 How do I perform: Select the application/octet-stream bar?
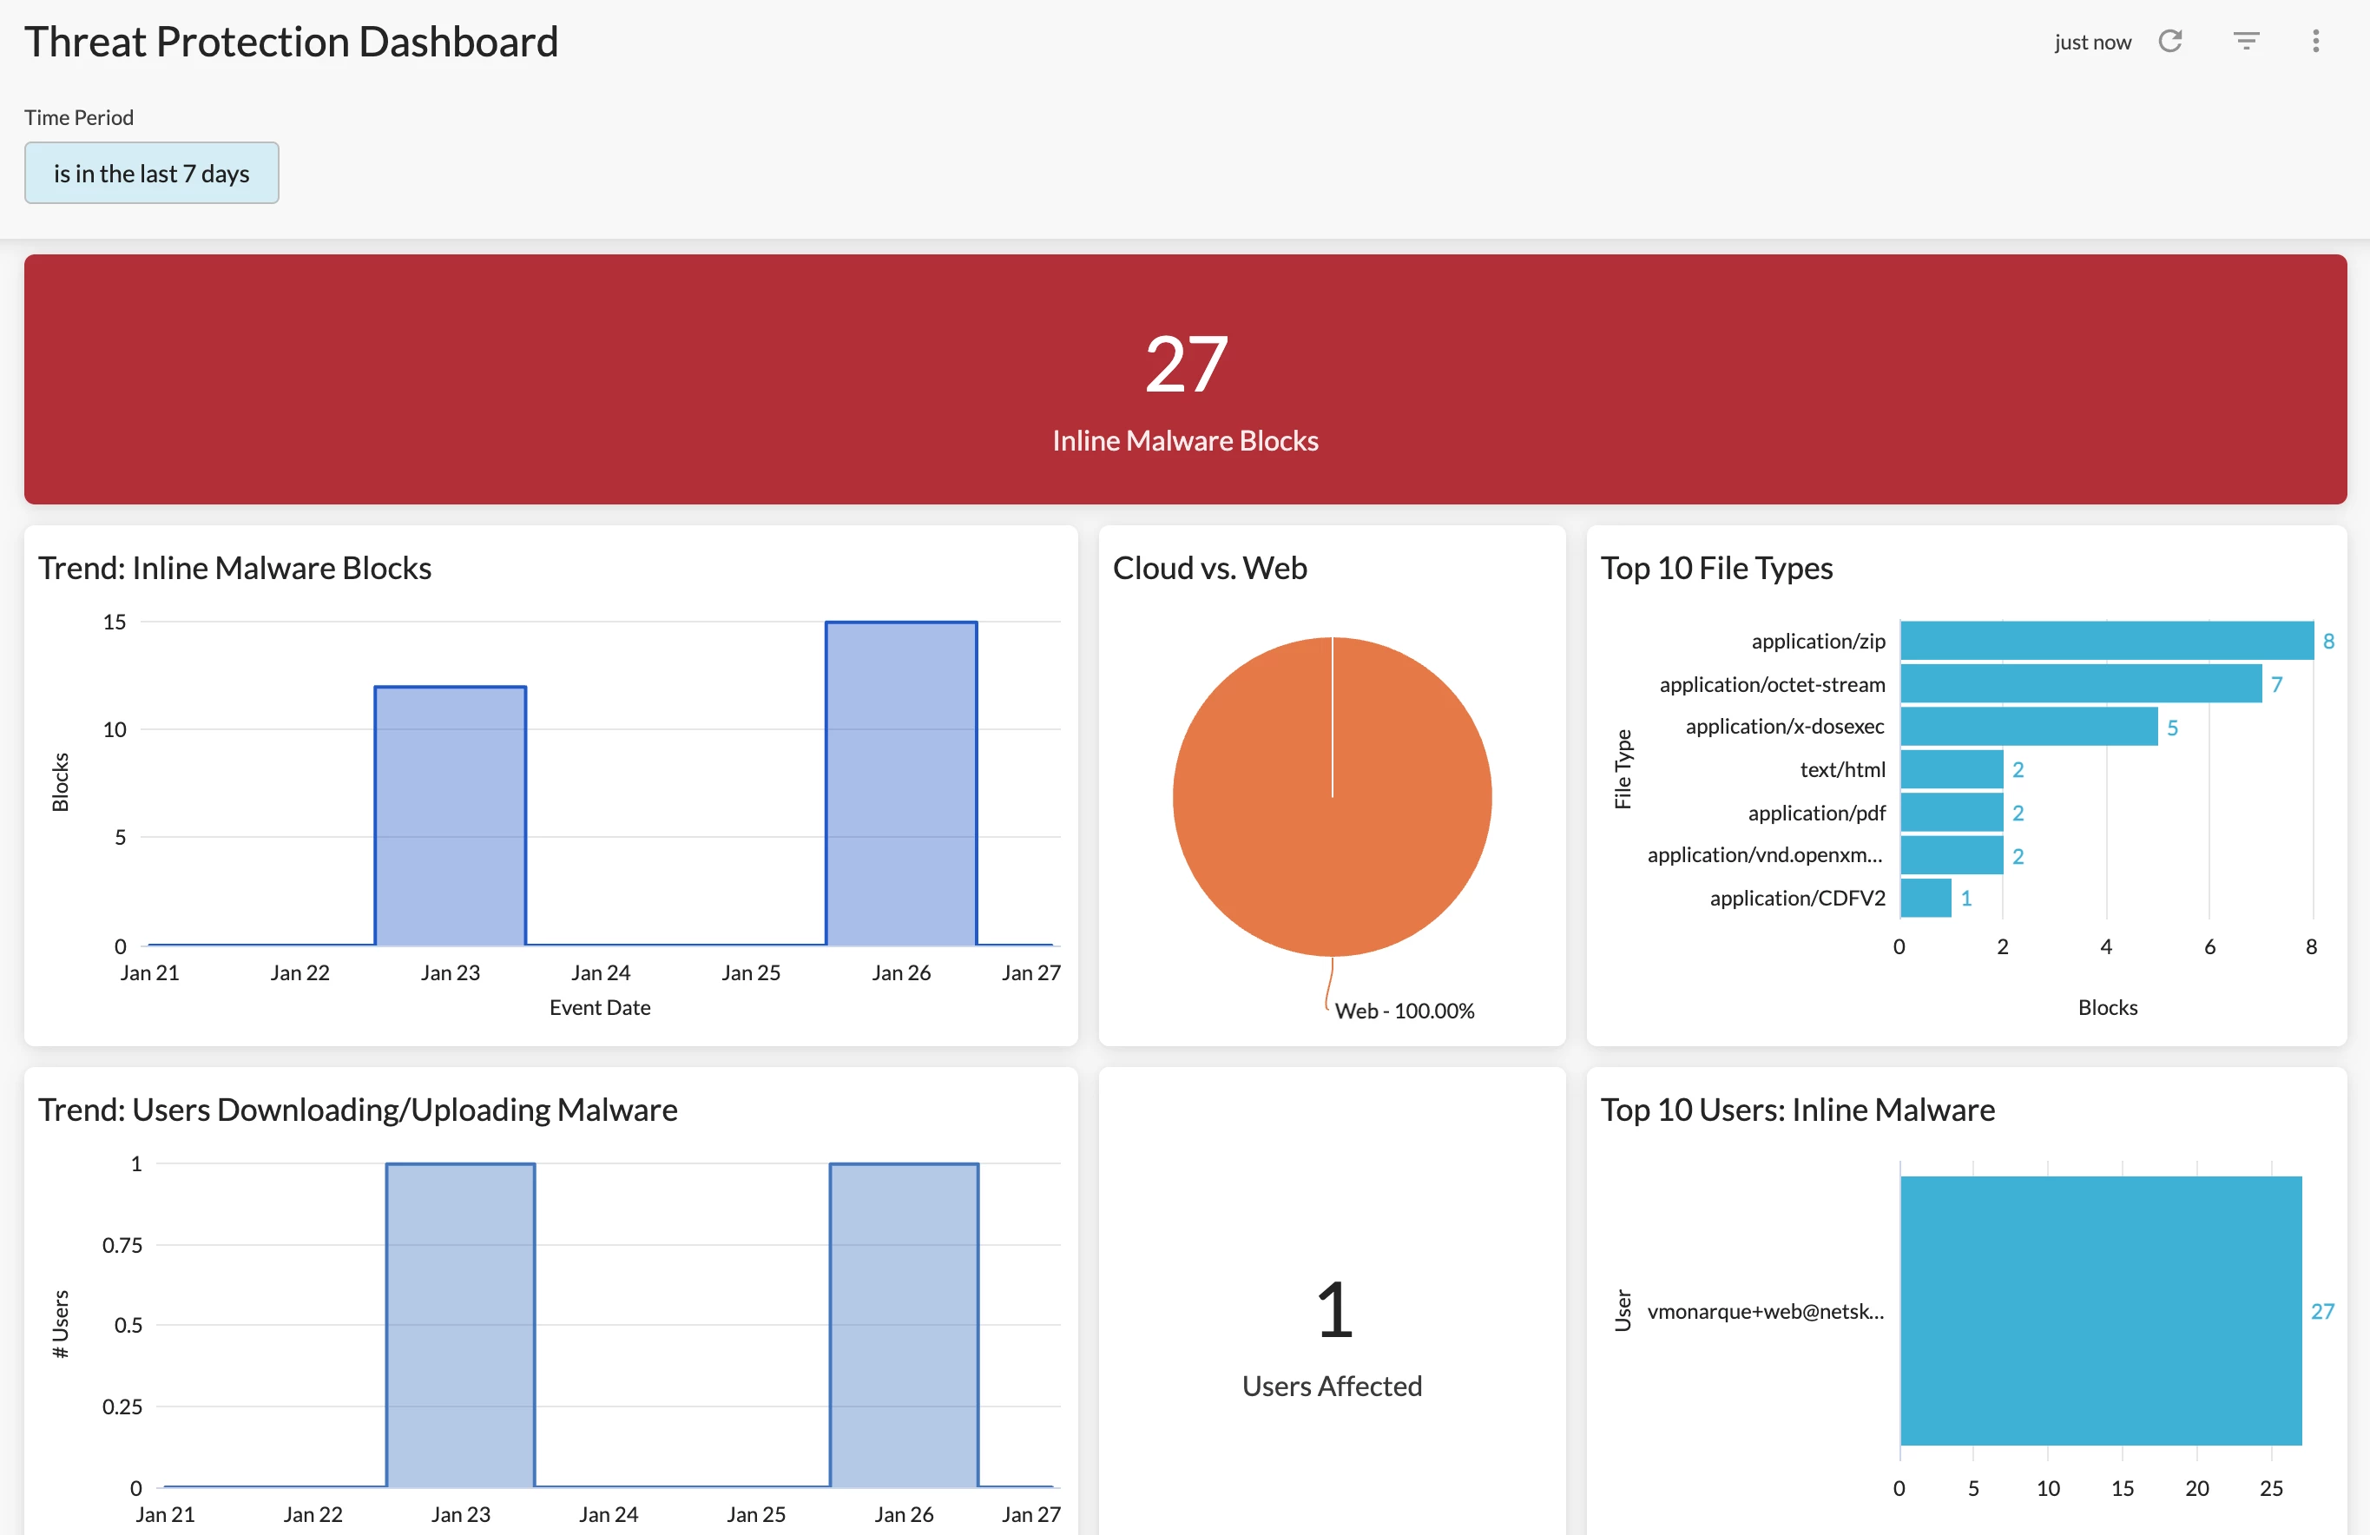[x=2079, y=684]
